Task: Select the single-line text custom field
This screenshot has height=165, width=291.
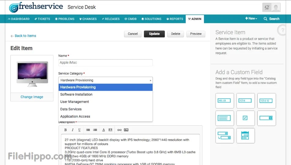Action: click(225, 101)
